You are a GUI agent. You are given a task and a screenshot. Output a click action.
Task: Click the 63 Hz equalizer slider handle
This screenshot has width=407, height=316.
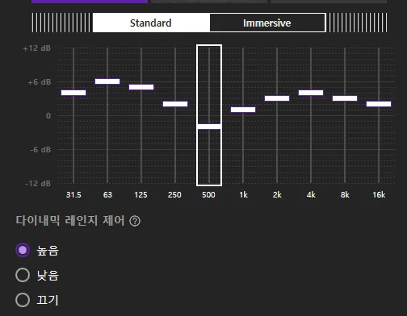(x=107, y=81)
